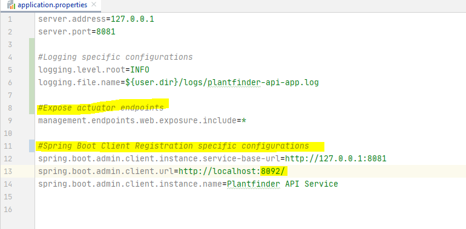
Task: Click the URL http://127.0.0.1:8081
Action: [x=335, y=159]
